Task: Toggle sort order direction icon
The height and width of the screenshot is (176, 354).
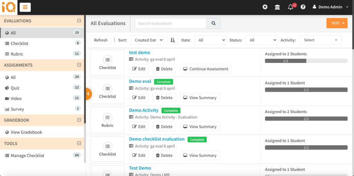Action: tap(173, 40)
